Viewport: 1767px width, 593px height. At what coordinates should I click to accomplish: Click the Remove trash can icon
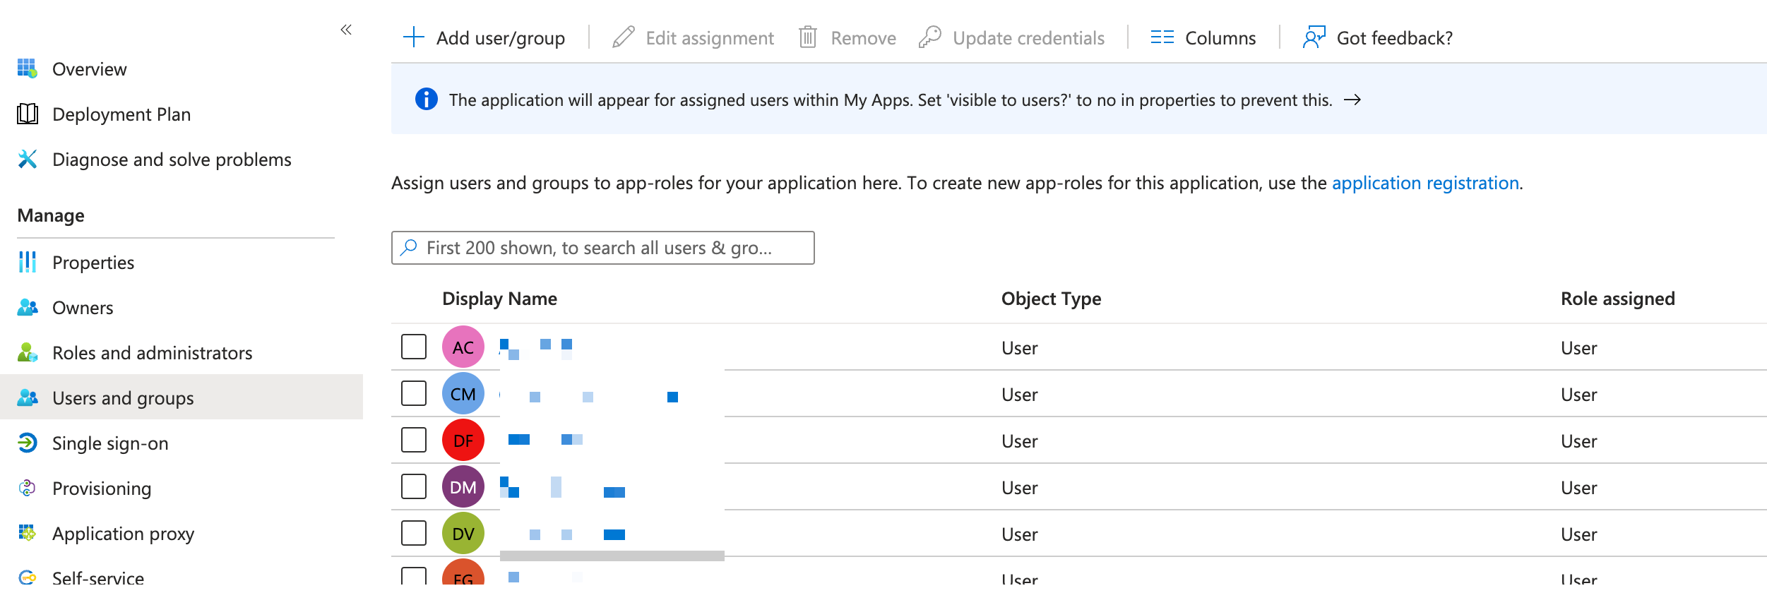807,37
